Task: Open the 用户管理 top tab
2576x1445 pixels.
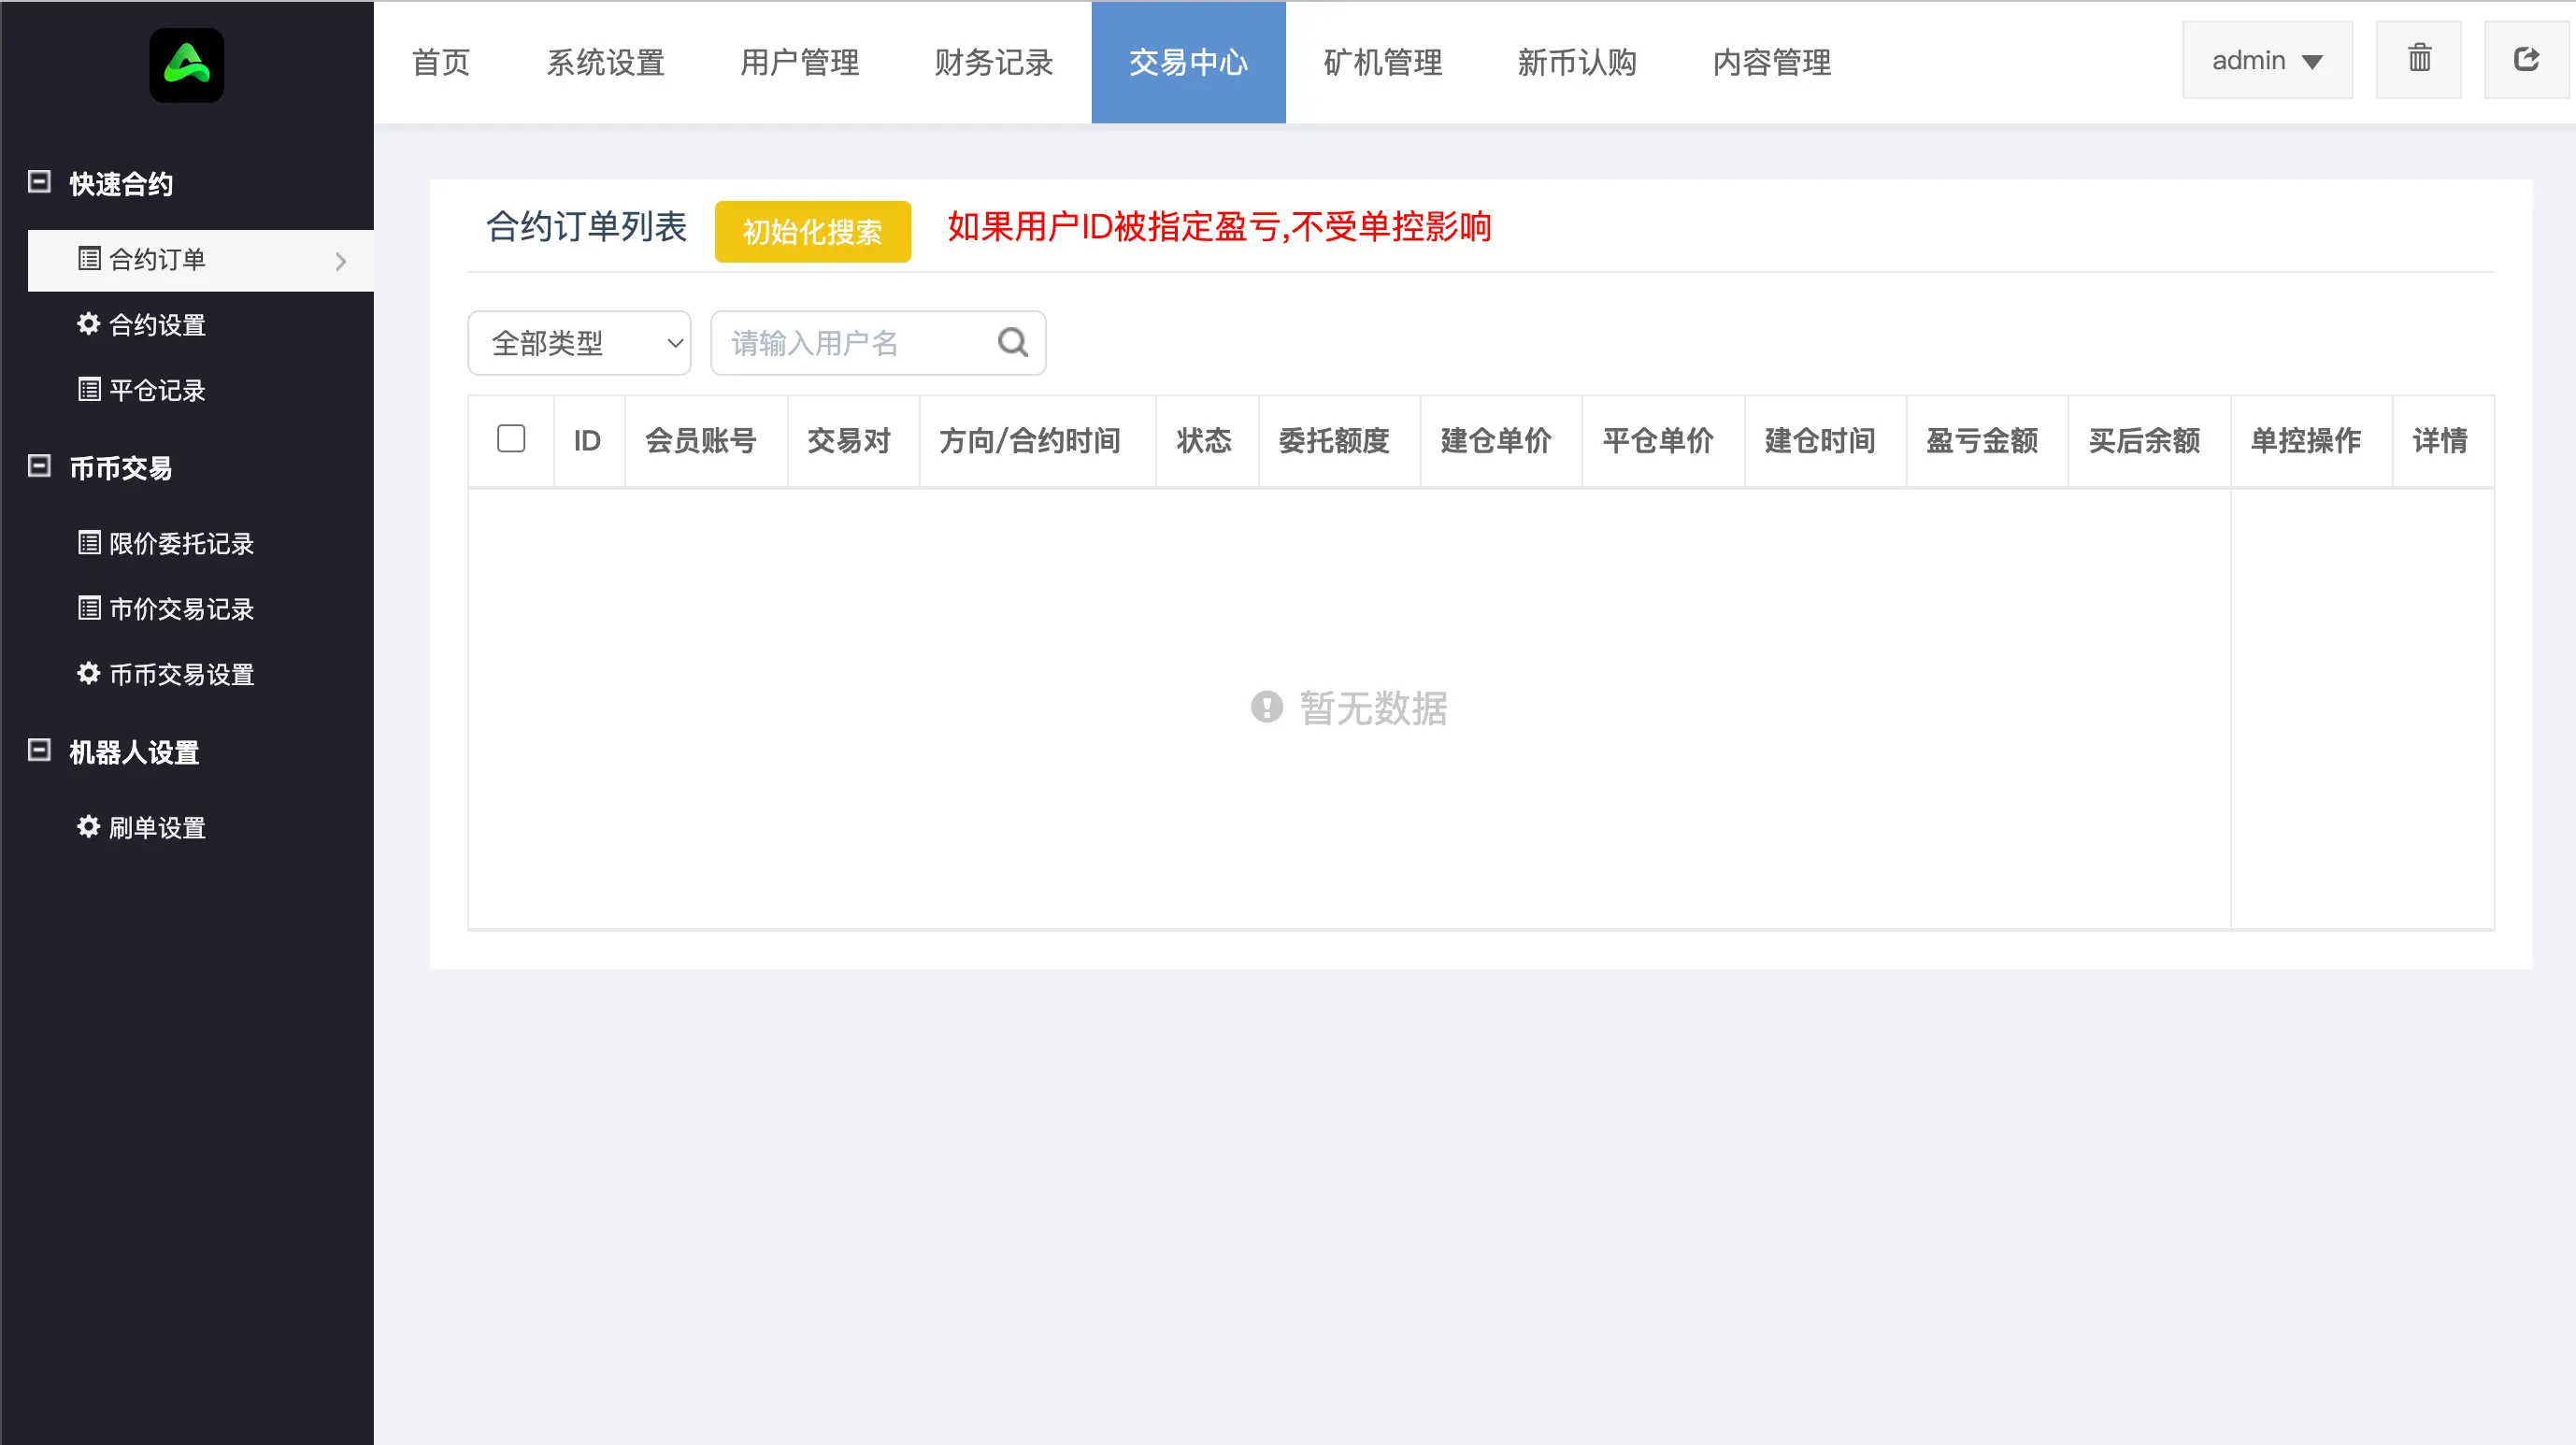Action: click(799, 62)
